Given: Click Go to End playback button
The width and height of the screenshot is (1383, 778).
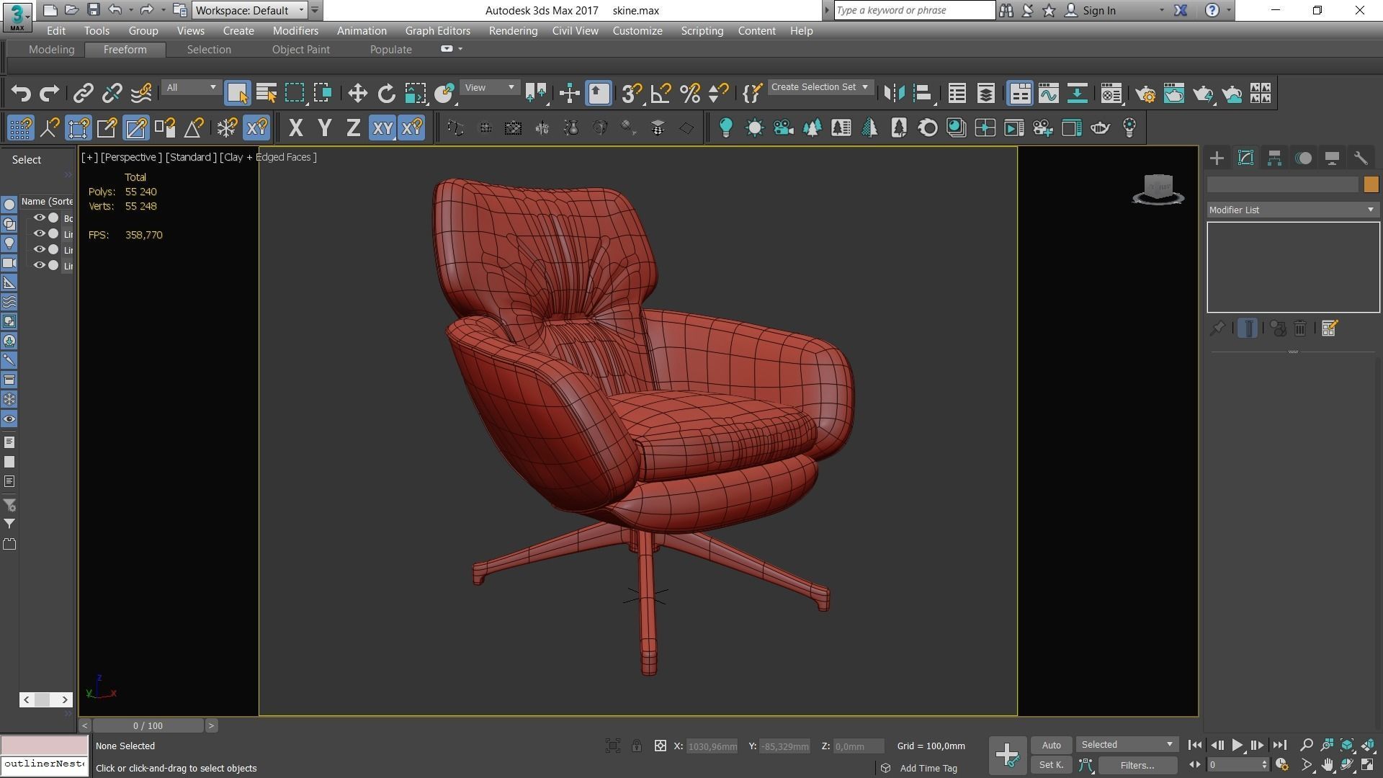Looking at the screenshot, I should (x=1279, y=746).
